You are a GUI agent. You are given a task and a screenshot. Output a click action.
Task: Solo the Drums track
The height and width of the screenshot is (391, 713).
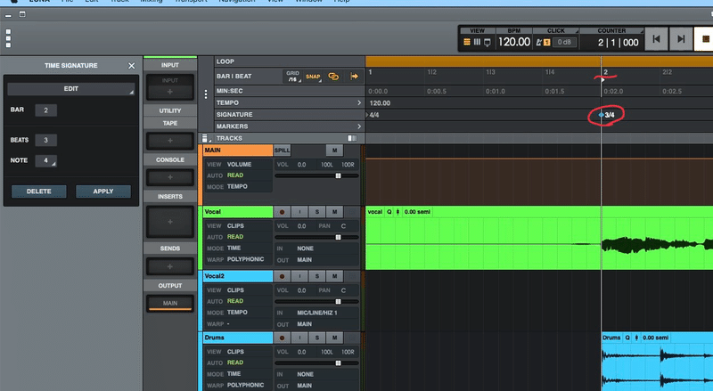pyautogui.click(x=317, y=338)
